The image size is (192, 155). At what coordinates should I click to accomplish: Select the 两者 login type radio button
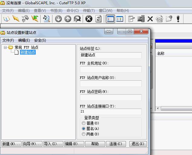point(84,134)
